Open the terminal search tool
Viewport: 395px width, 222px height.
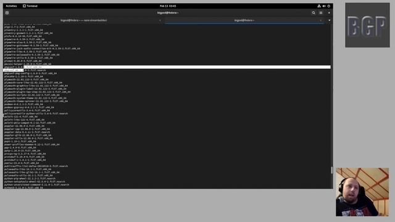(314, 12)
